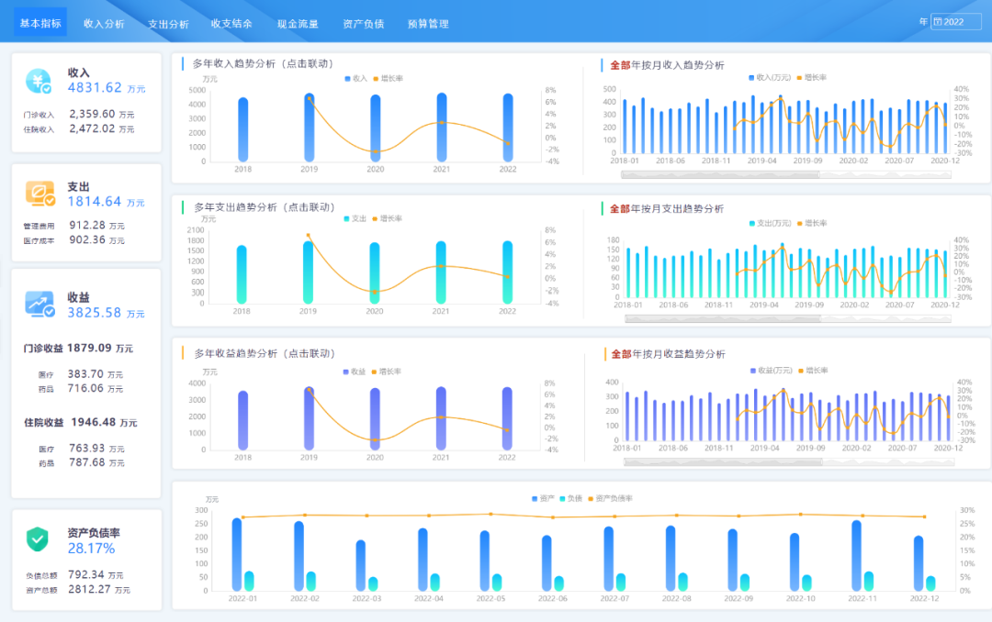
Task: Go to the 现金流量 tab
Action: (298, 24)
